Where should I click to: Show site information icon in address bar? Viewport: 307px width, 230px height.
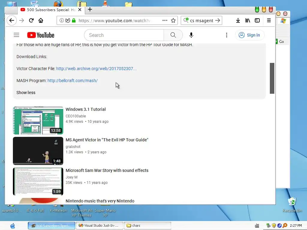(x=62, y=21)
